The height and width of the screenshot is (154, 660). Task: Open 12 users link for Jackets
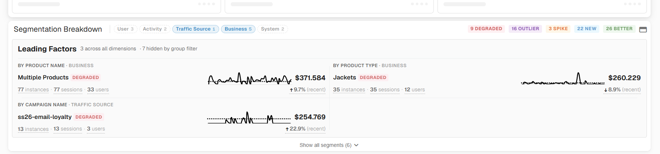[x=415, y=89]
